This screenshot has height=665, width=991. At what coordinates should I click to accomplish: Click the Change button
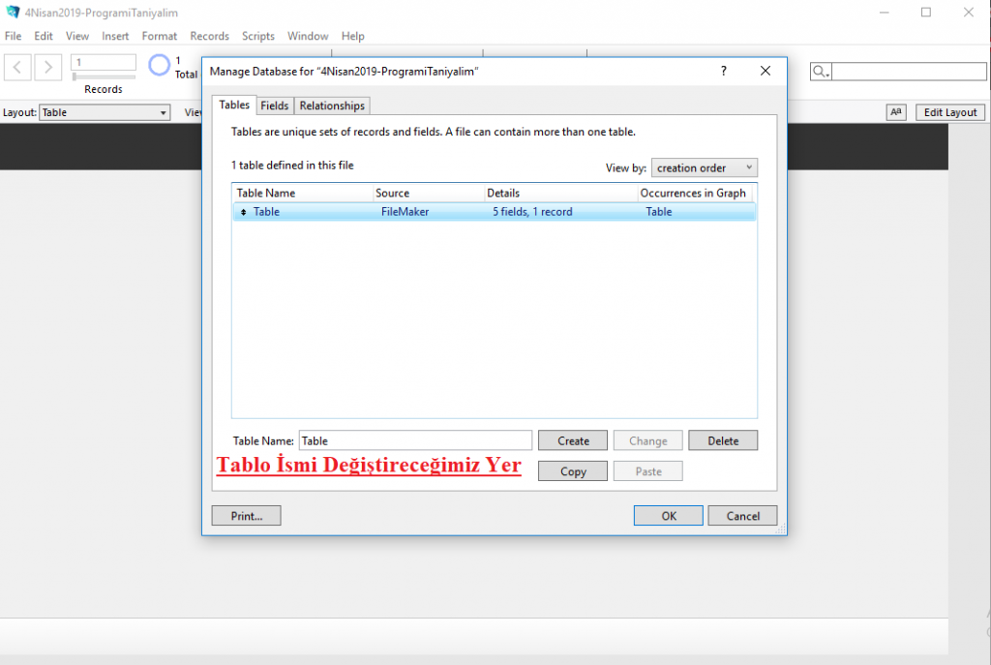coord(647,440)
